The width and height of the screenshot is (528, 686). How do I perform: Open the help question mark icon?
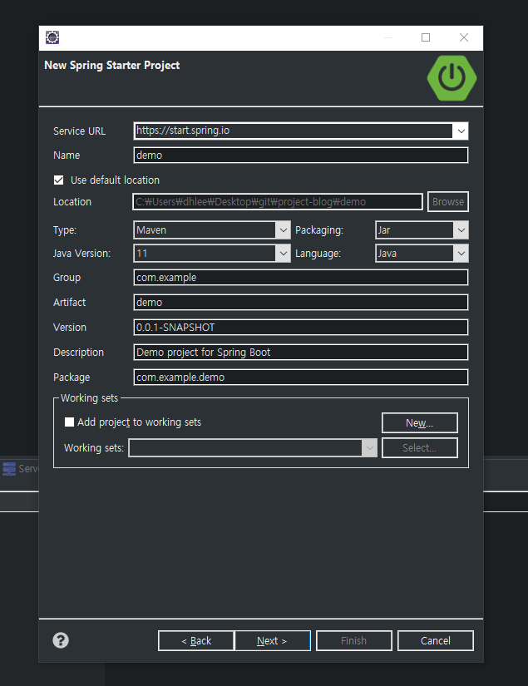pos(61,640)
